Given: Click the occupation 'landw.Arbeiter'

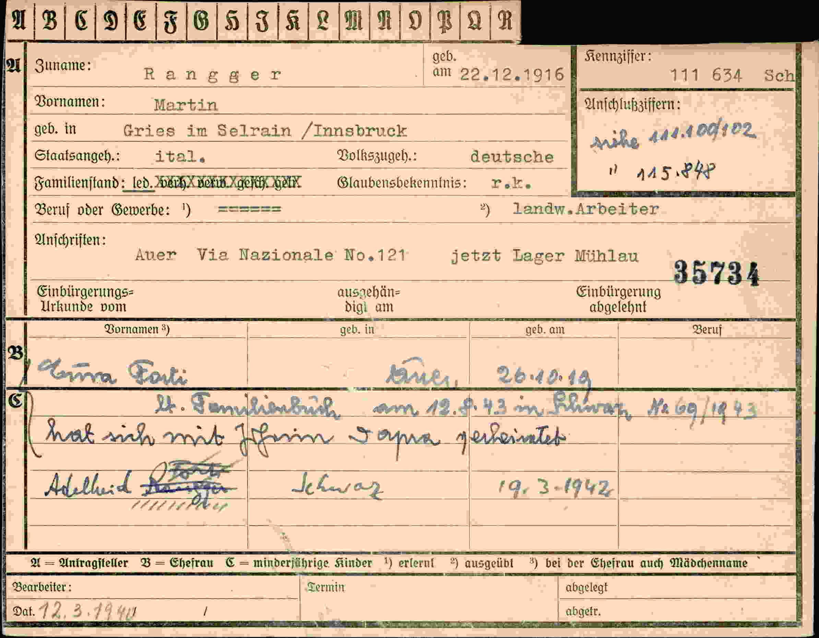Looking at the screenshot, I should [586, 209].
